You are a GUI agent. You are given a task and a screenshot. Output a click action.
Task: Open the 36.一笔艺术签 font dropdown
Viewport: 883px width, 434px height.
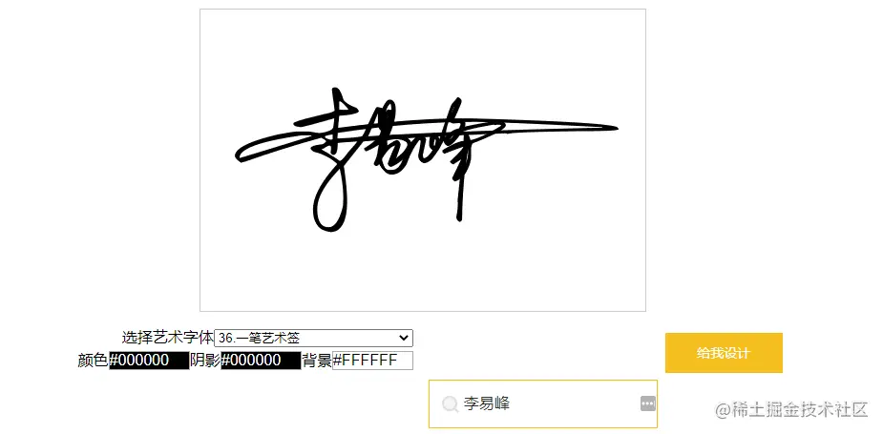point(314,338)
